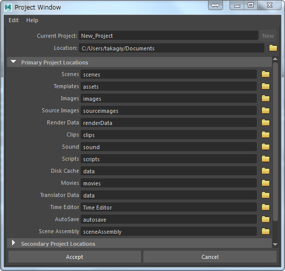285x271 pixels.
Task: Click folder icon for Disk Cache row
Action: click(265, 171)
